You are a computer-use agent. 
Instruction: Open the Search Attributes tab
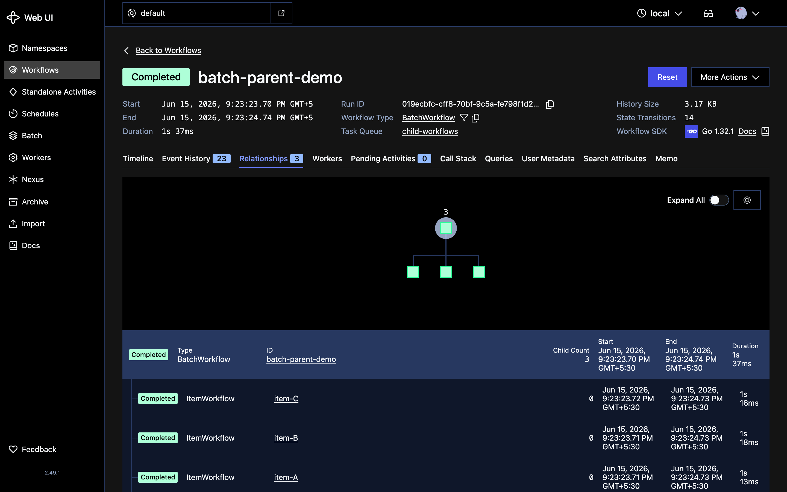pos(615,159)
